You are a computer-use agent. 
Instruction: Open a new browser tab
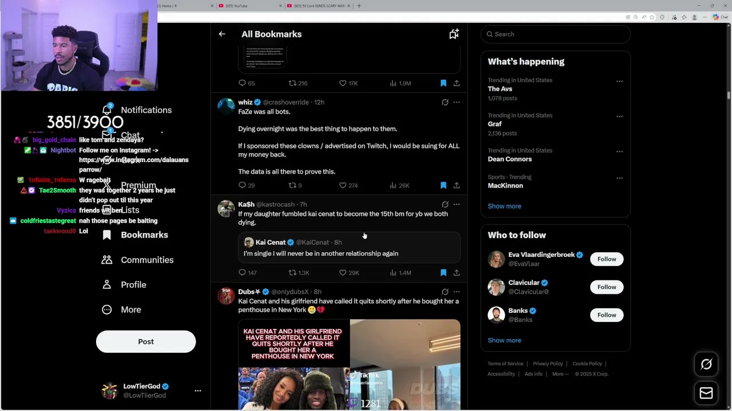[359, 6]
